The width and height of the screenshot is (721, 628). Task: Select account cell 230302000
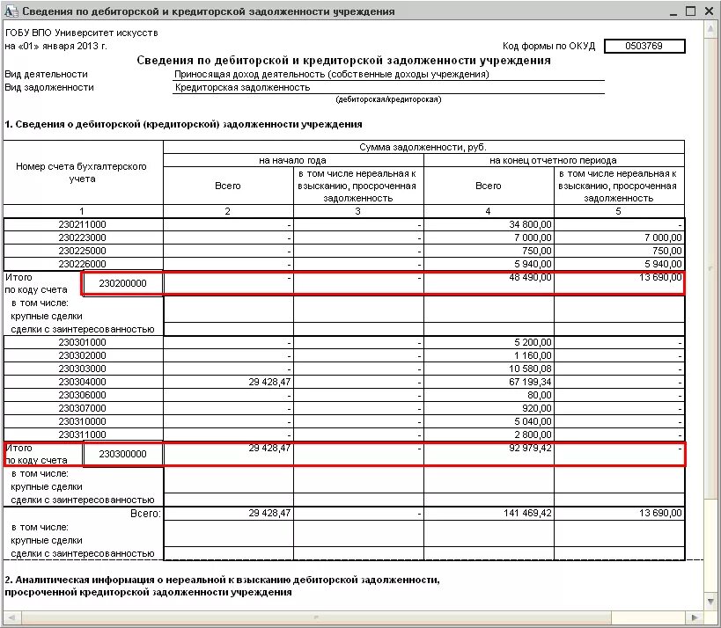[x=83, y=355]
